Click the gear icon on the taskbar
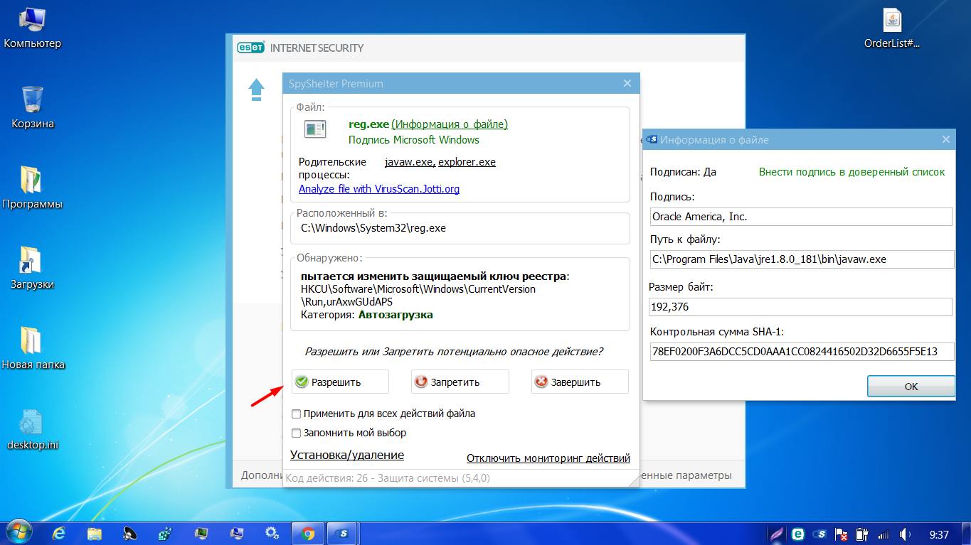The height and width of the screenshot is (545, 971). (271, 533)
